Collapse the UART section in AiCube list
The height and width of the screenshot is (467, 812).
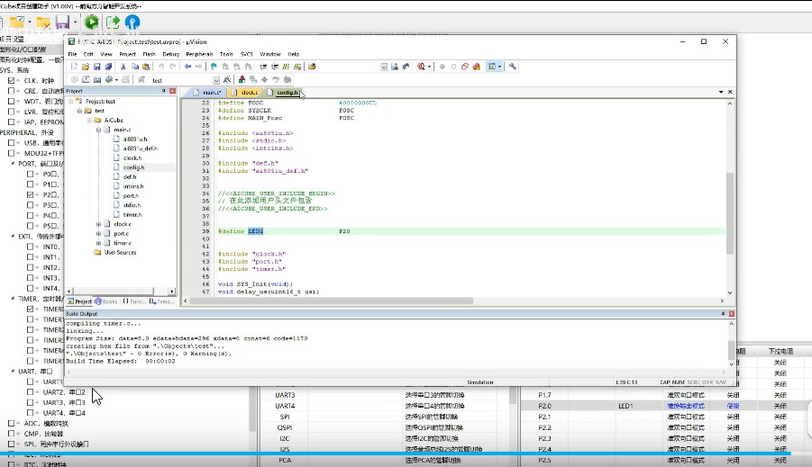(12, 371)
